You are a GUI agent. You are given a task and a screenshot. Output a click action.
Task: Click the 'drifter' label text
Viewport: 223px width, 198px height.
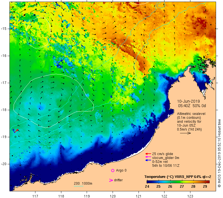coord(118,180)
